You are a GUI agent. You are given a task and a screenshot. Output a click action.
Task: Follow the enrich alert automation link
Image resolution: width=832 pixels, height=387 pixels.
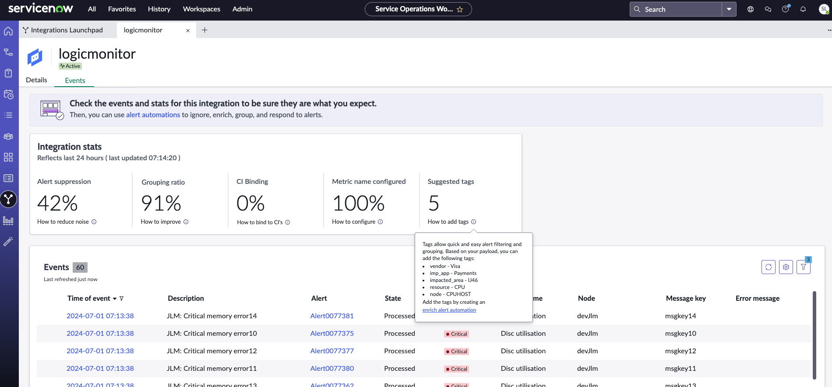[449, 310]
